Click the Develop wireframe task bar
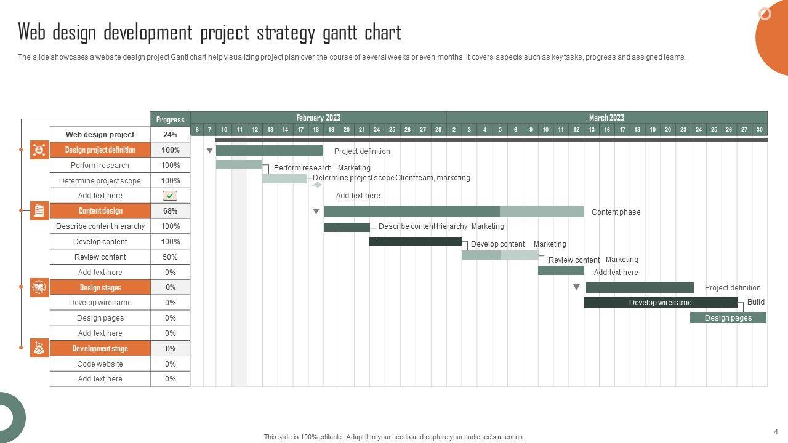Screen dimensions: 788x443 point(660,302)
